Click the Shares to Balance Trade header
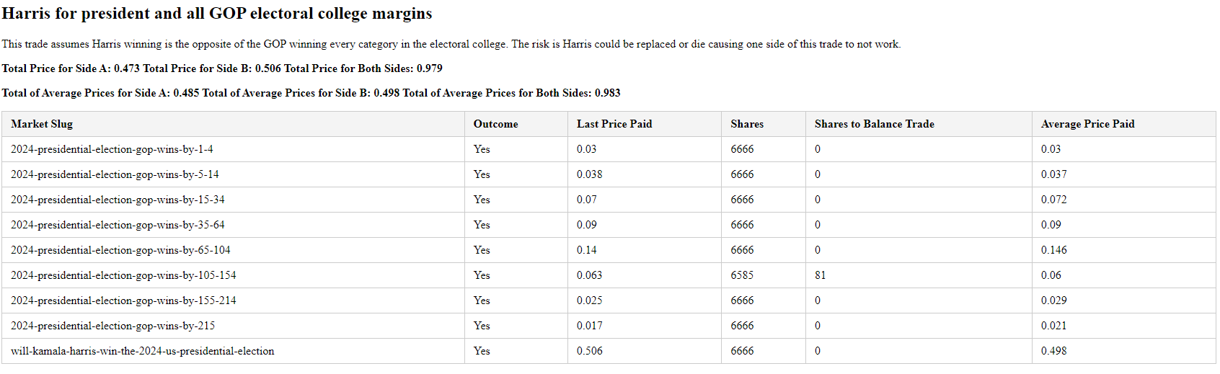The height and width of the screenshot is (374, 1220). (874, 124)
